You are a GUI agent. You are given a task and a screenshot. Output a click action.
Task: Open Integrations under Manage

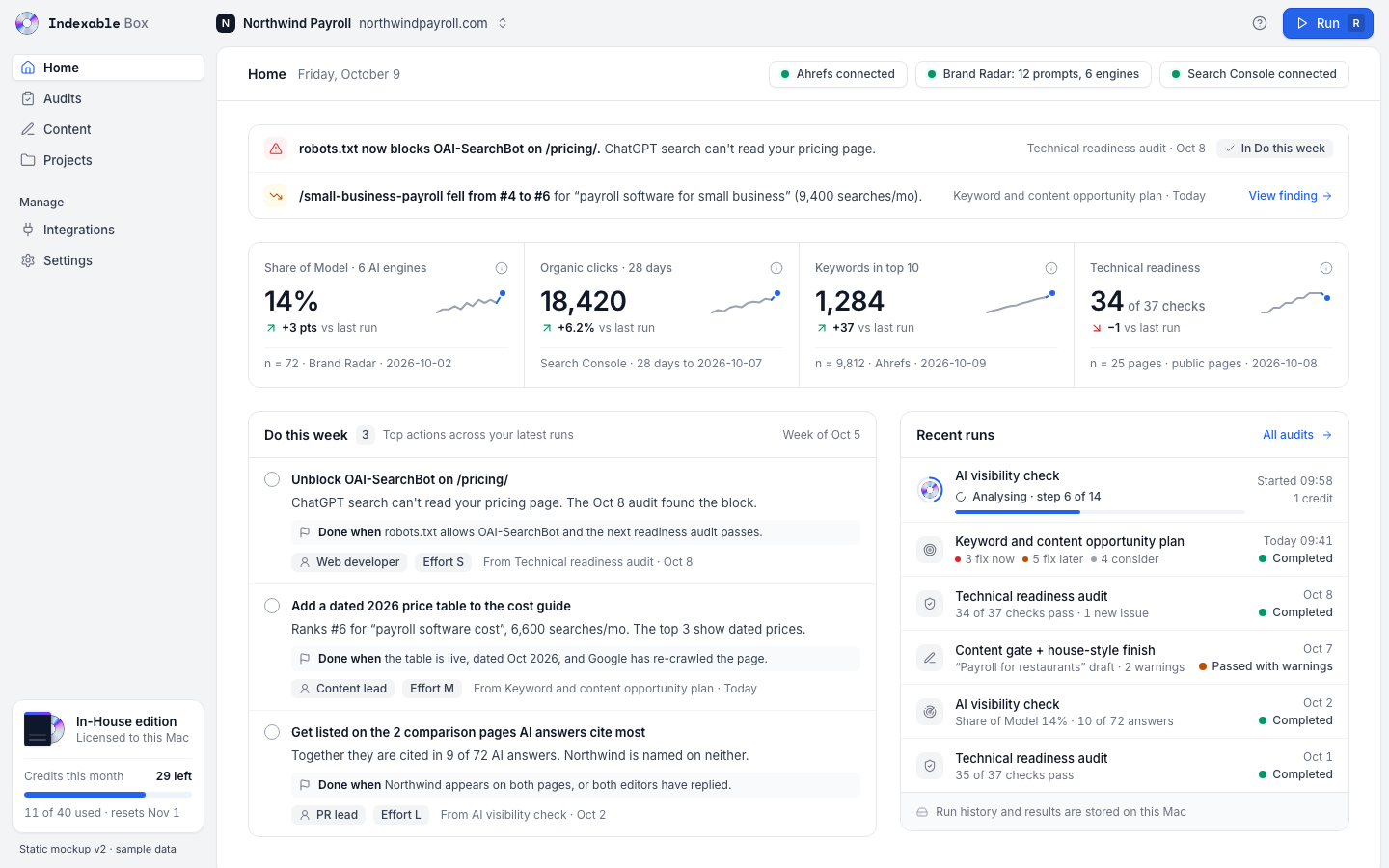click(x=108, y=230)
